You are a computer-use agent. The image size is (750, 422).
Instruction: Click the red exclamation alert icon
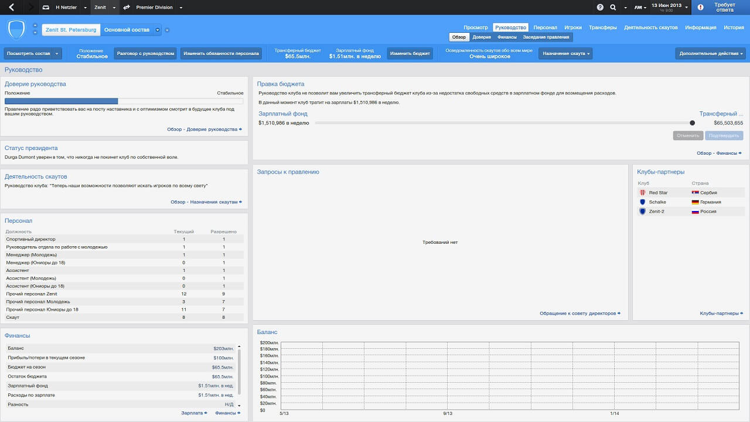pyautogui.click(x=700, y=8)
